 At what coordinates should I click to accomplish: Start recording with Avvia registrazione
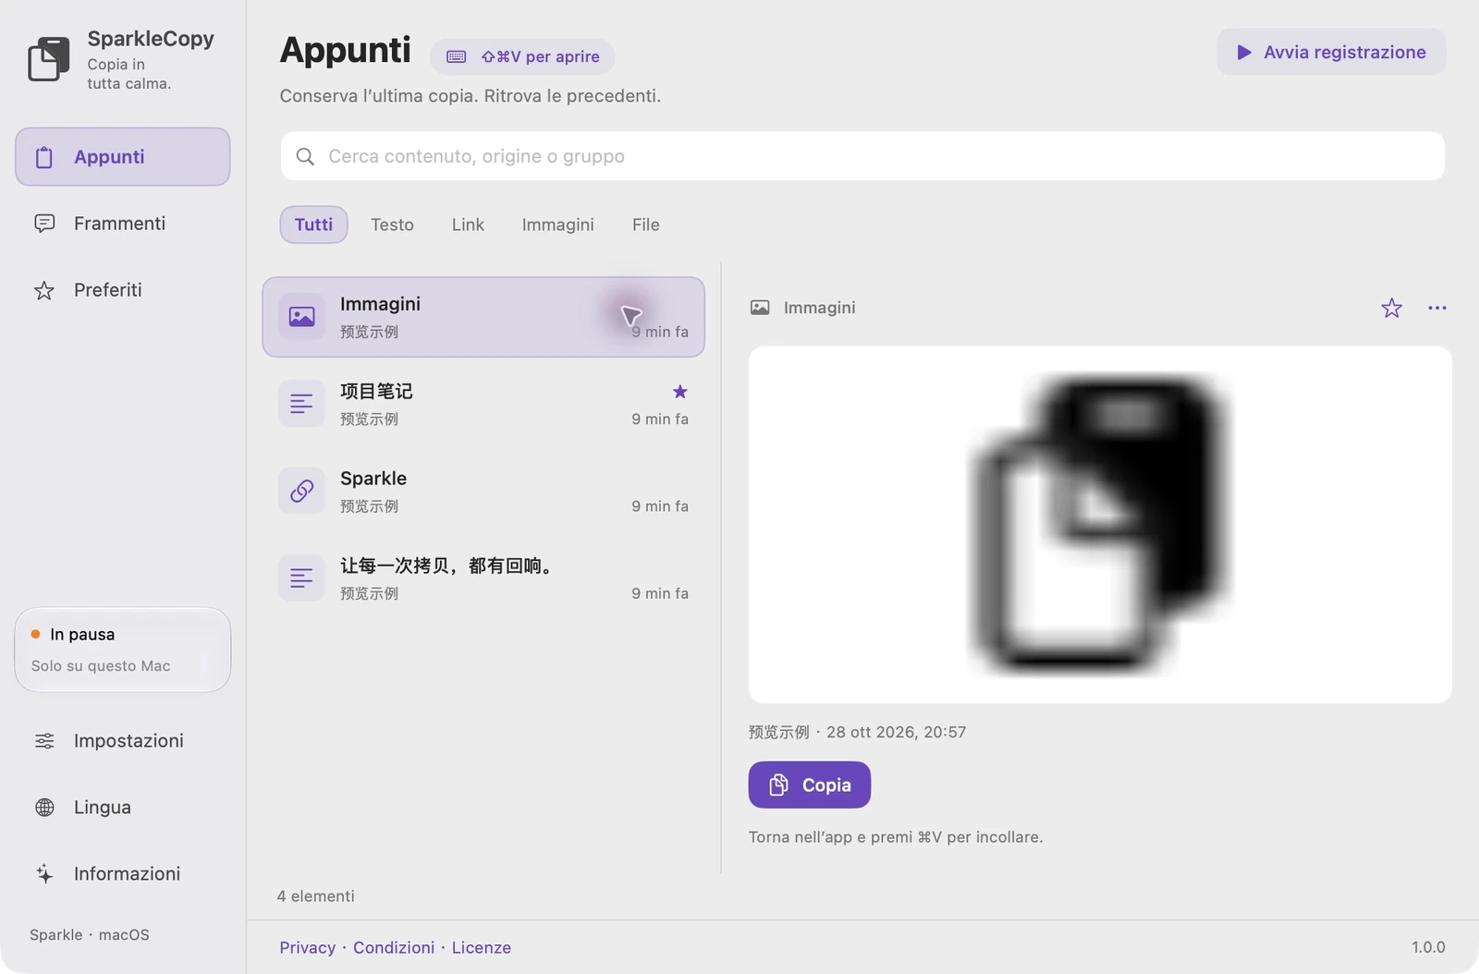[1331, 52]
